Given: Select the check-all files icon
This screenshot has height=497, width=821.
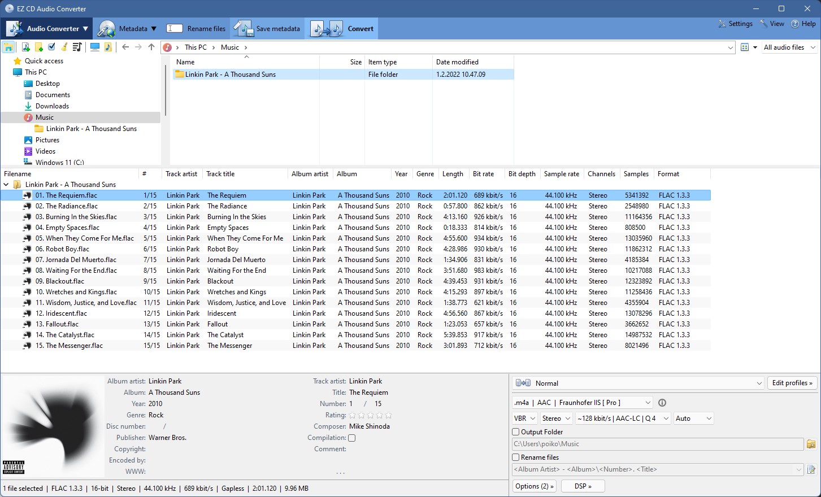Looking at the screenshot, I should click(51, 47).
